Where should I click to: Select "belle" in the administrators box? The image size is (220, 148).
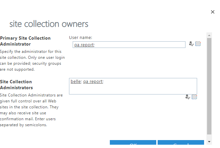pos(76,81)
